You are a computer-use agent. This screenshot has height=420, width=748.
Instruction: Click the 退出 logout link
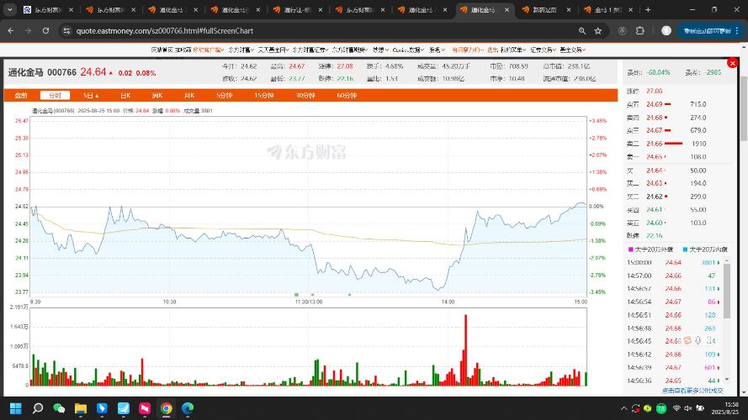pos(493,50)
